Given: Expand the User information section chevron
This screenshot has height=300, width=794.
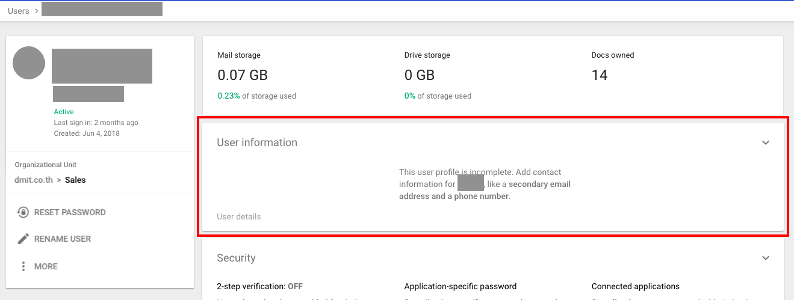Looking at the screenshot, I should coord(766,142).
